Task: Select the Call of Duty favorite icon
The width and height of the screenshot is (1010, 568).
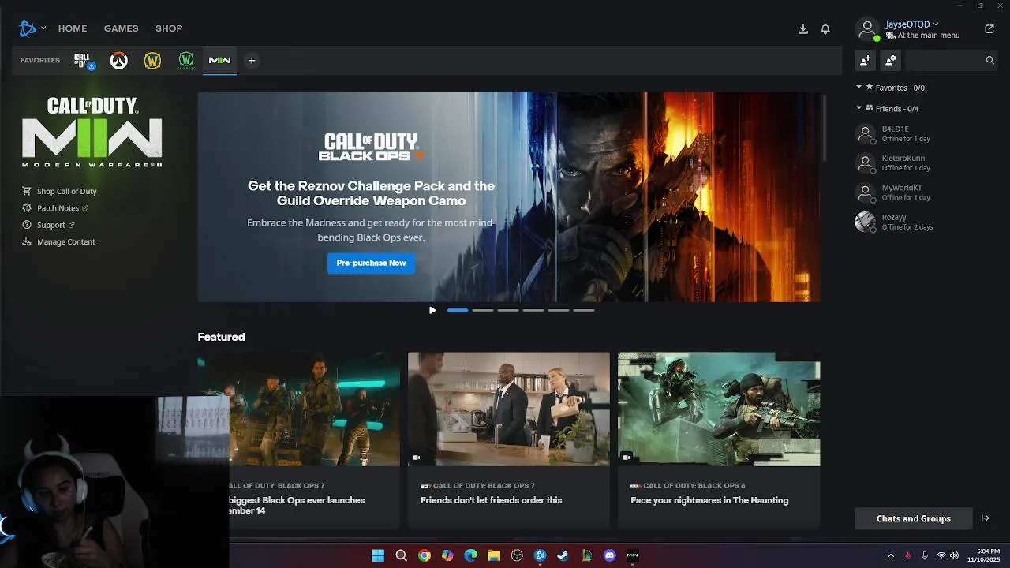Action: (x=84, y=61)
